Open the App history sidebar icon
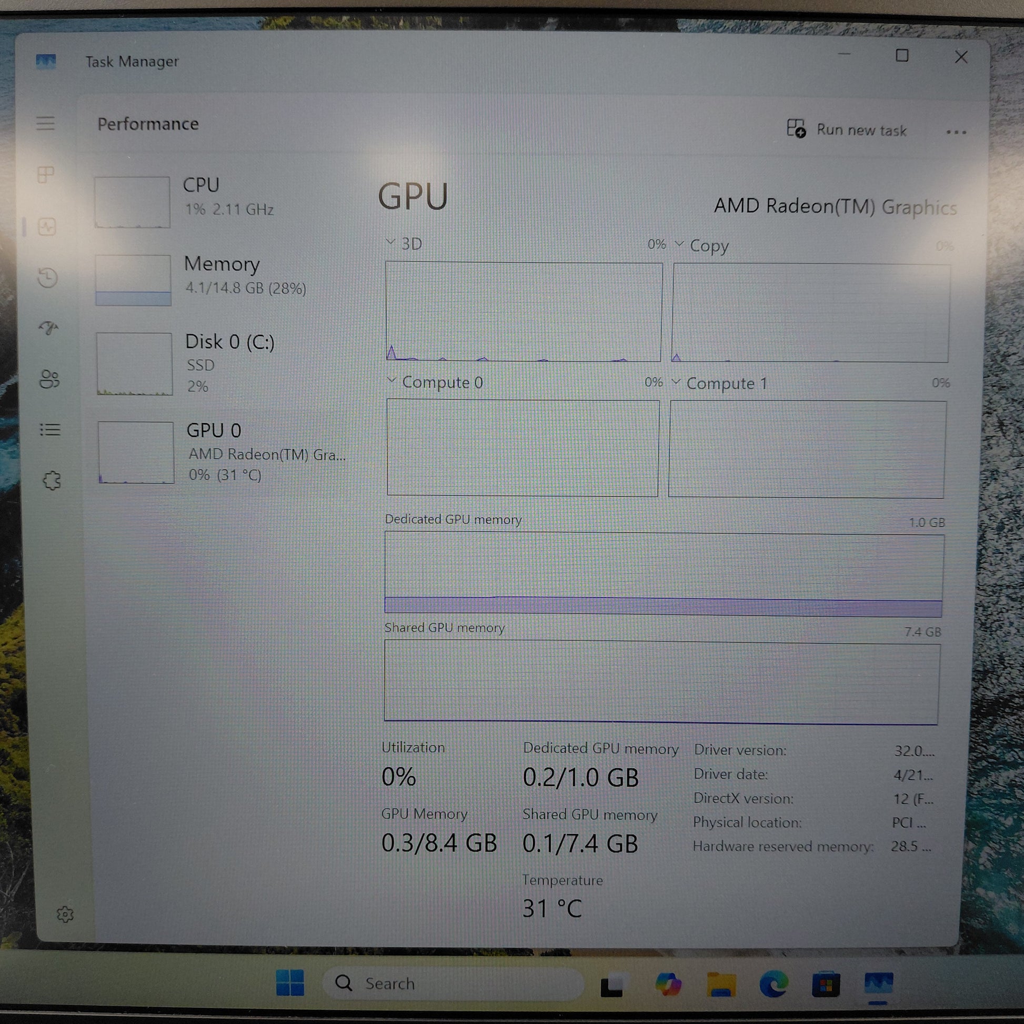The height and width of the screenshot is (1024, 1024). (x=48, y=278)
